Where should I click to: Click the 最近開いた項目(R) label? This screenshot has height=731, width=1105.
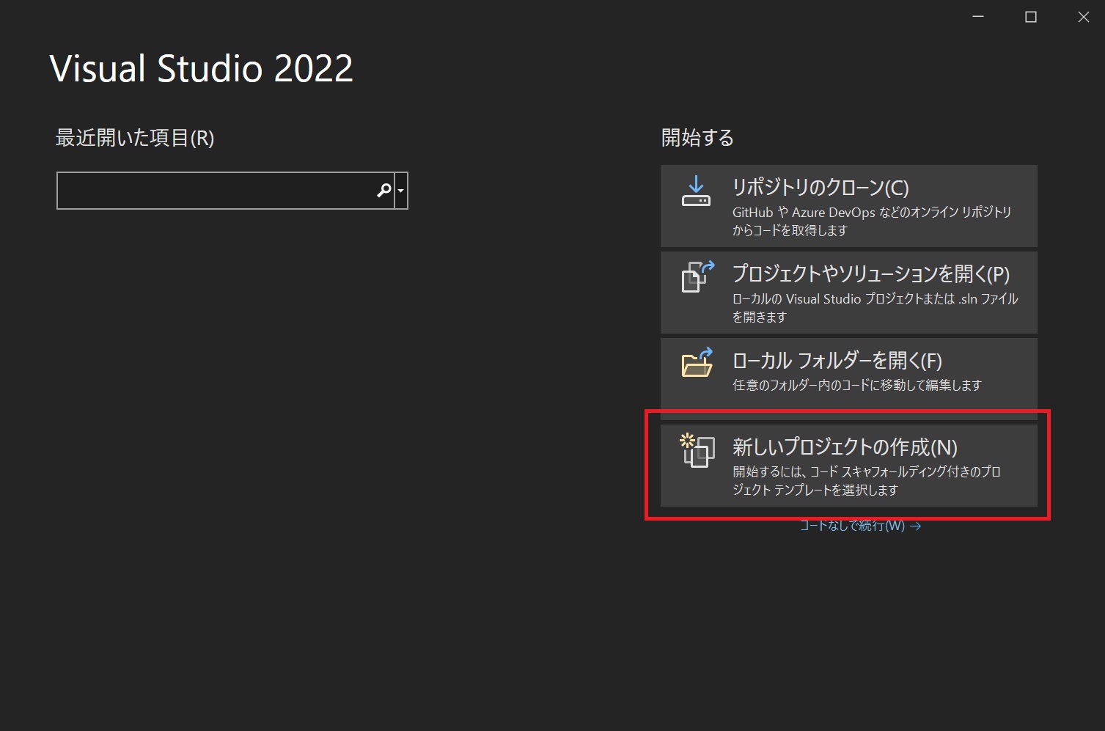click(x=135, y=138)
